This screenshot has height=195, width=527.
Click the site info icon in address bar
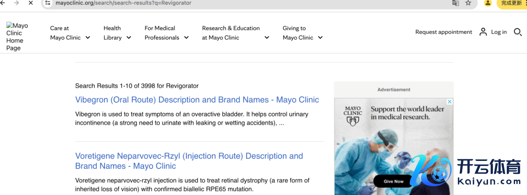pyautogui.click(x=48, y=3)
